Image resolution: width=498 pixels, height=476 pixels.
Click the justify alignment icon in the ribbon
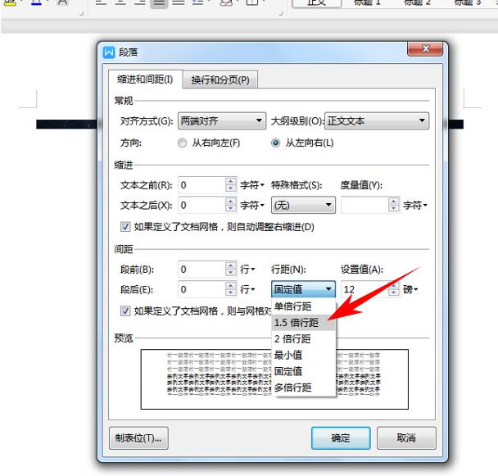(x=159, y=2)
